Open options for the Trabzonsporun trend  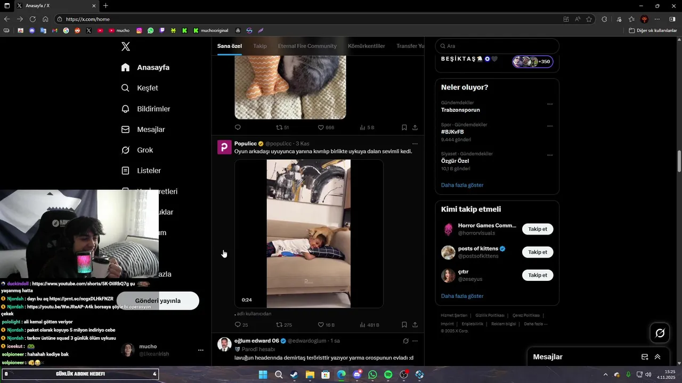click(550, 104)
